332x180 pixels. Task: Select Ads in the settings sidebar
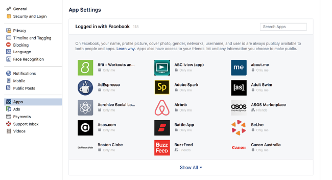17,109
